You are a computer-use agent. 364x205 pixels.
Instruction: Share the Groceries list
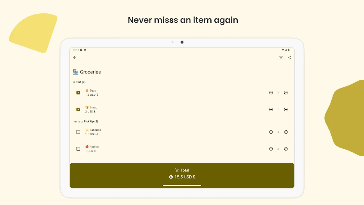[289, 58]
